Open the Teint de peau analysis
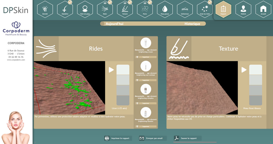Viewport: 273px width, 144px height. pos(85,9)
